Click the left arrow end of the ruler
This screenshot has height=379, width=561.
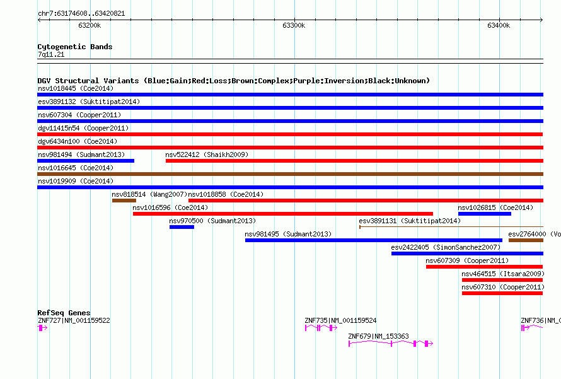(x=39, y=20)
